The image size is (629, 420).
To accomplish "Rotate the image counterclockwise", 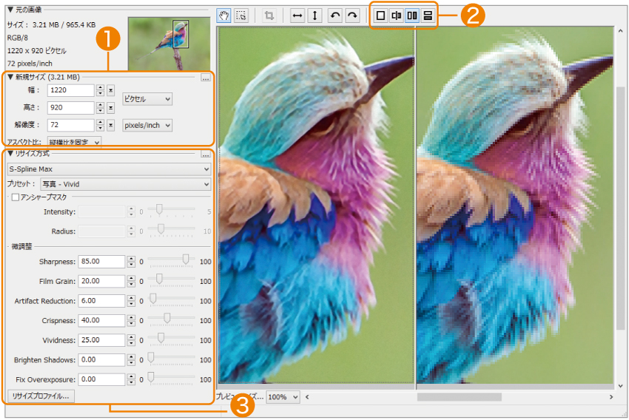I will tap(335, 15).
